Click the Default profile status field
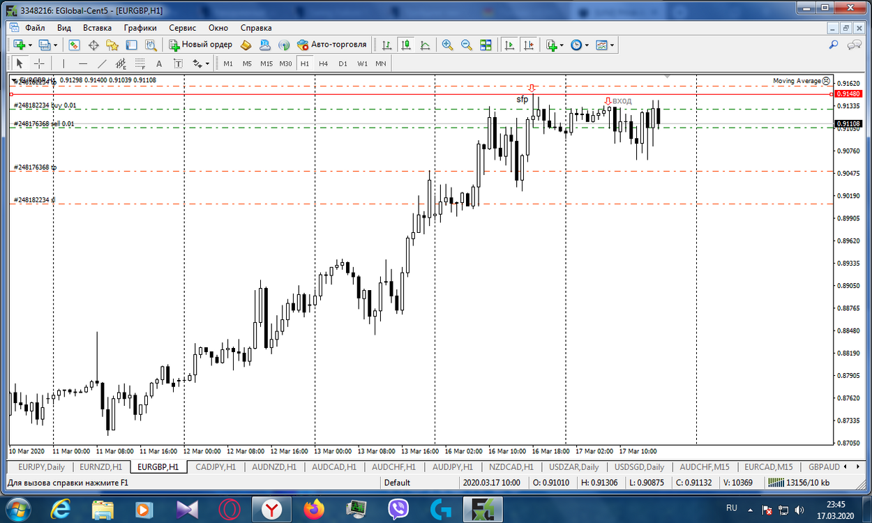The width and height of the screenshot is (872, 523). click(419, 483)
